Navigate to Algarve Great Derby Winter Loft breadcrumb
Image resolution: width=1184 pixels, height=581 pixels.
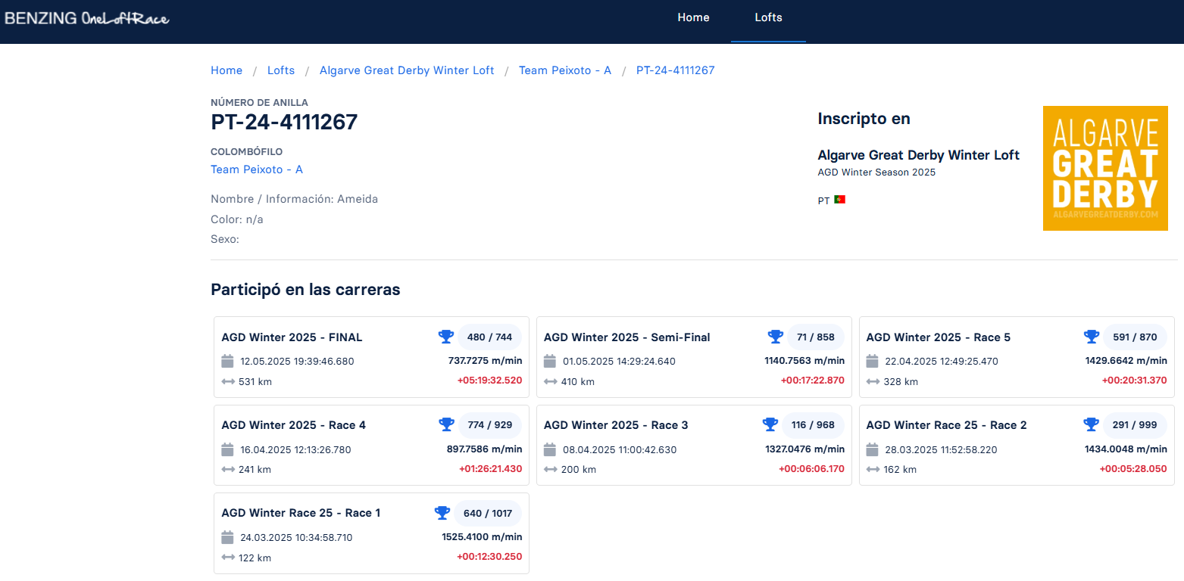click(x=407, y=70)
